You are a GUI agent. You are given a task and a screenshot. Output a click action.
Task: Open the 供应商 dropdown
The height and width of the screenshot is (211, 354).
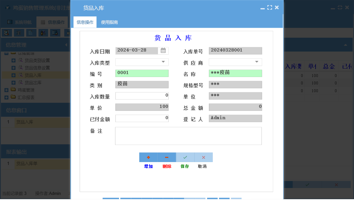click(257, 62)
